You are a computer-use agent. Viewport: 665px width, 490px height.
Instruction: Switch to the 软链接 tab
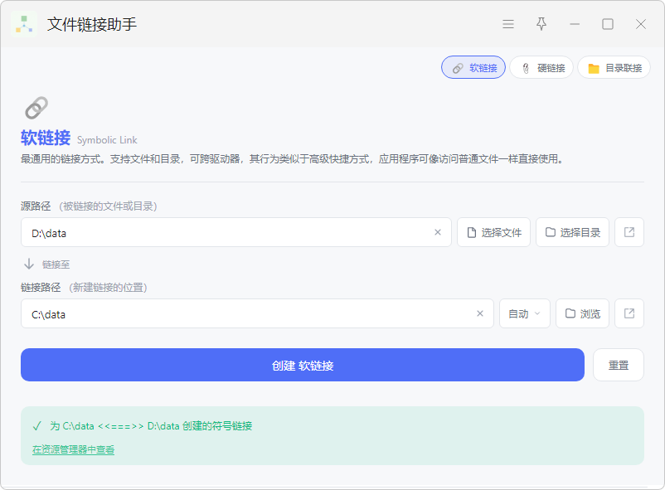(x=473, y=67)
